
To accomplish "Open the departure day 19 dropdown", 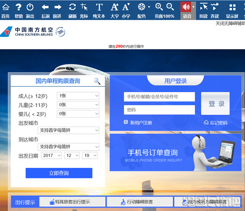I will click(x=90, y=155).
